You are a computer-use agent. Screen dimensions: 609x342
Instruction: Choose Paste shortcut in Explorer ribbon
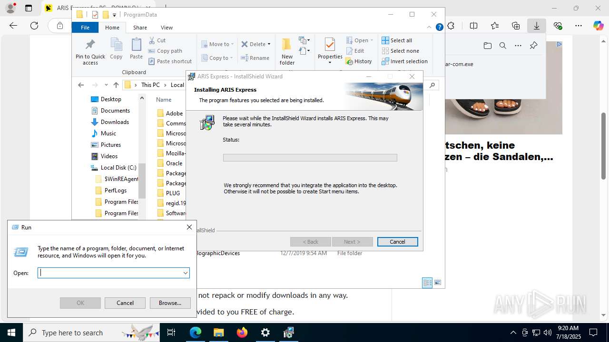coord(170,61)
